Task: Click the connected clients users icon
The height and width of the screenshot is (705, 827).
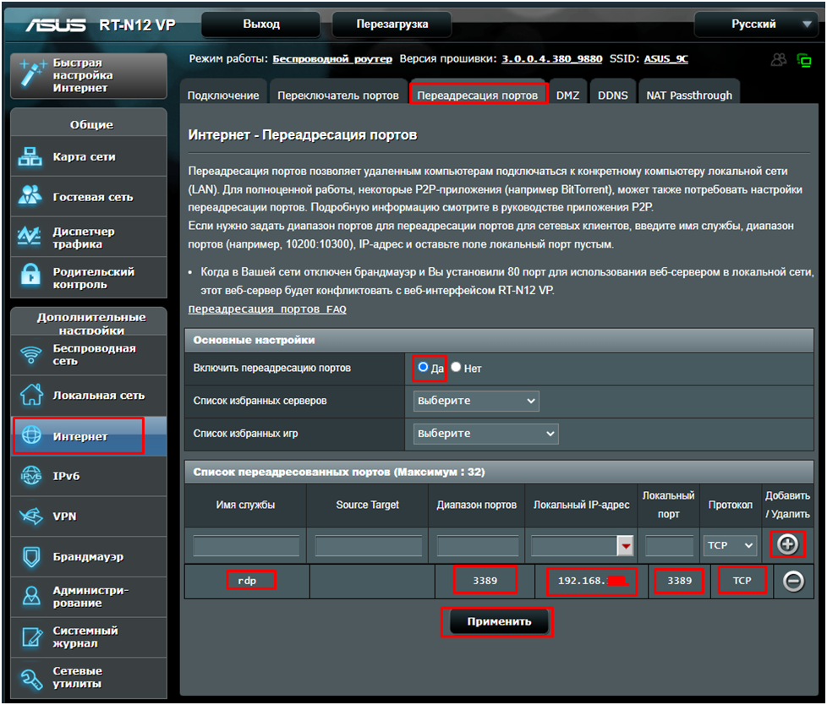Action: [778, 59]
